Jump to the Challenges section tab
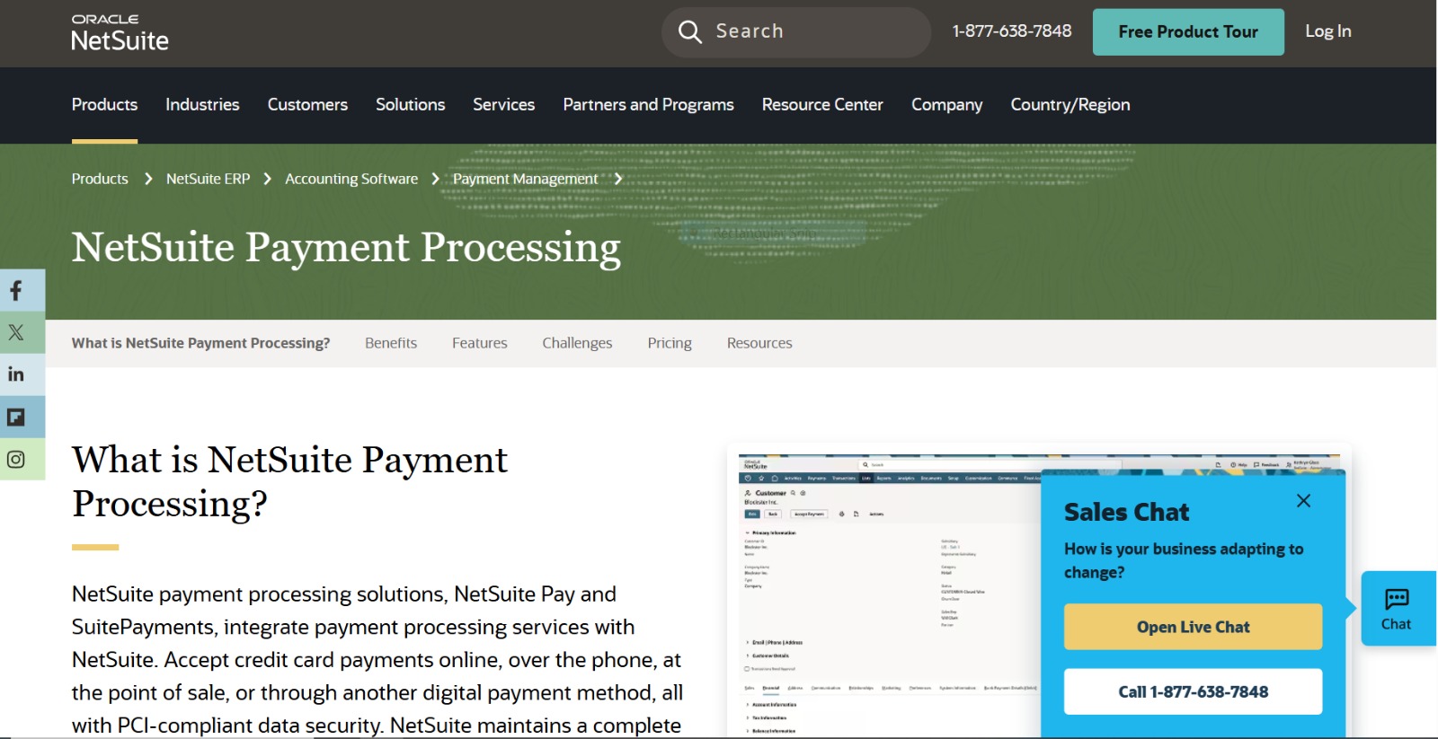 point(577,343)
